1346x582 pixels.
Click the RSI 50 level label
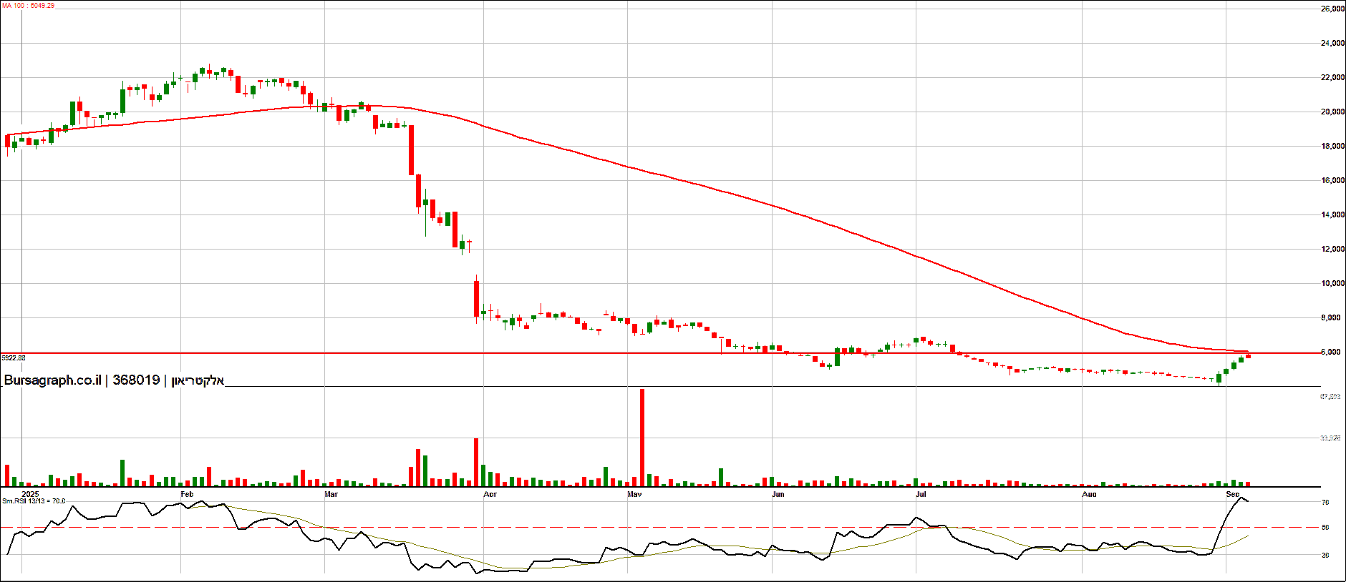[1325, 528]
